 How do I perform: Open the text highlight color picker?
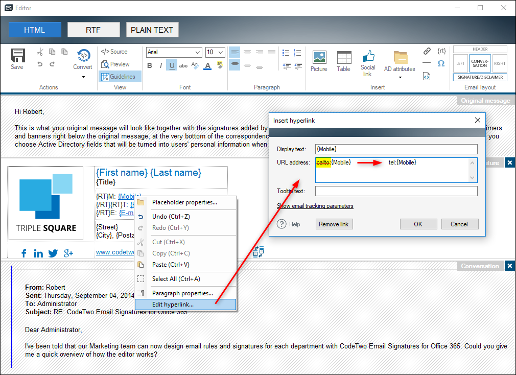220,65
